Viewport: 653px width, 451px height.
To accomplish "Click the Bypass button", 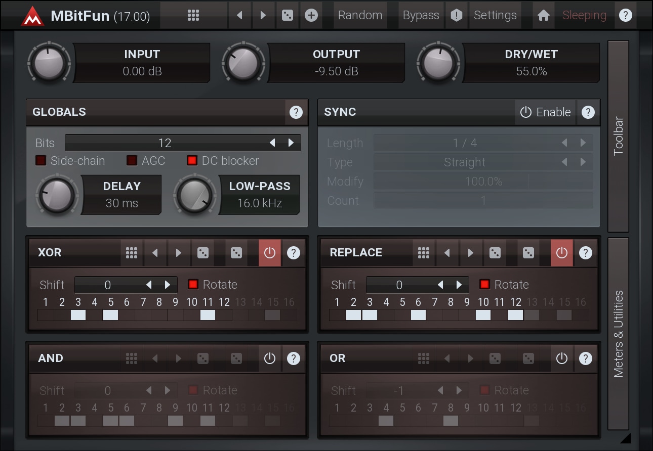I will click(421, 15).
